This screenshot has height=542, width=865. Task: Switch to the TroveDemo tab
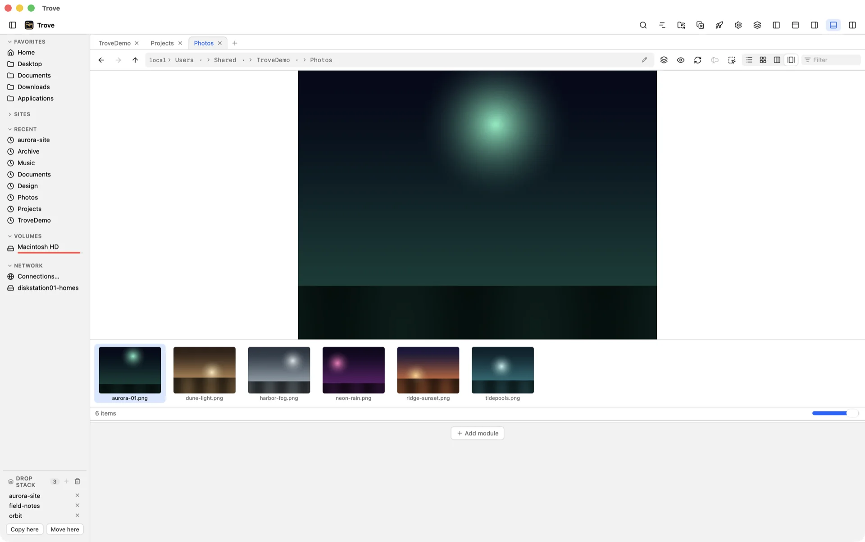[x=114, y=43]
